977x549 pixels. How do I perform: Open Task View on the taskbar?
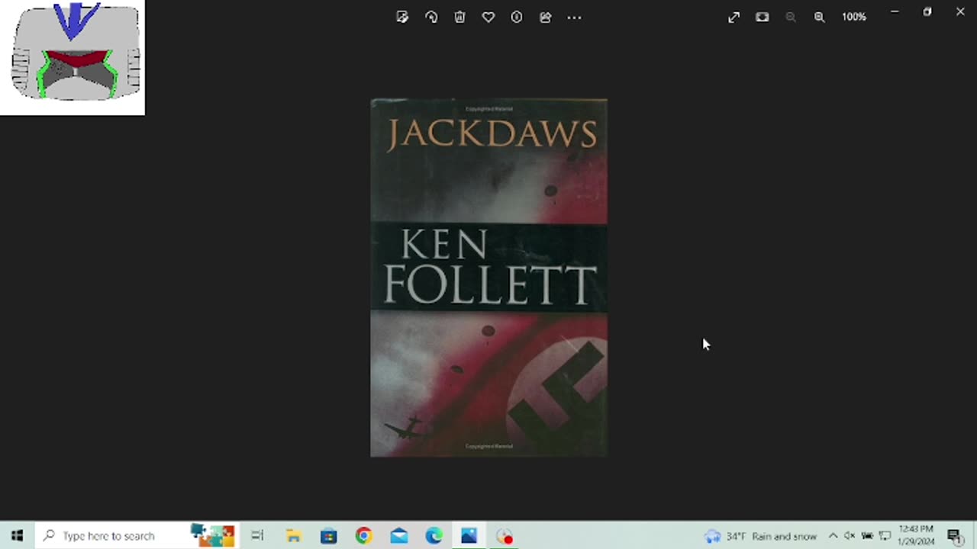(257, 536)
